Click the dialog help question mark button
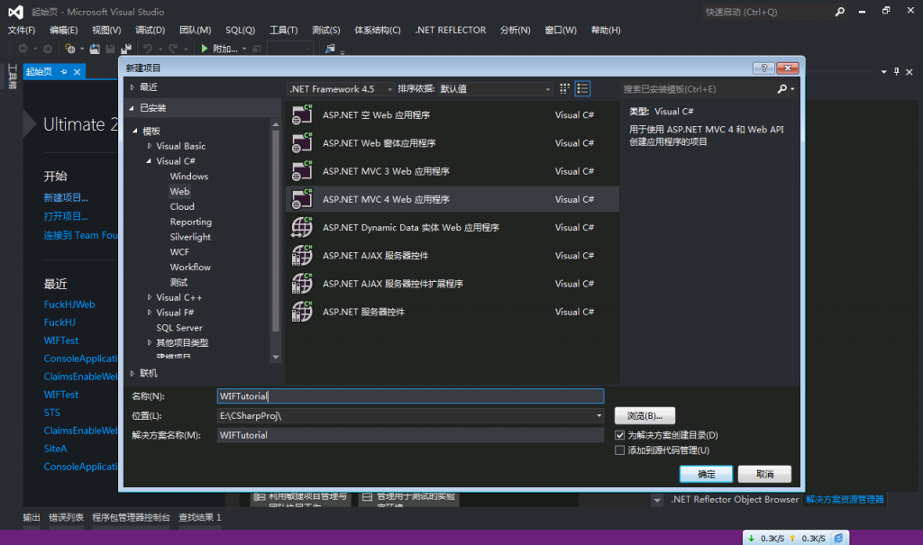Image resolution: width=923 pixels, height=545 pixels. click(x=763, y=68)
